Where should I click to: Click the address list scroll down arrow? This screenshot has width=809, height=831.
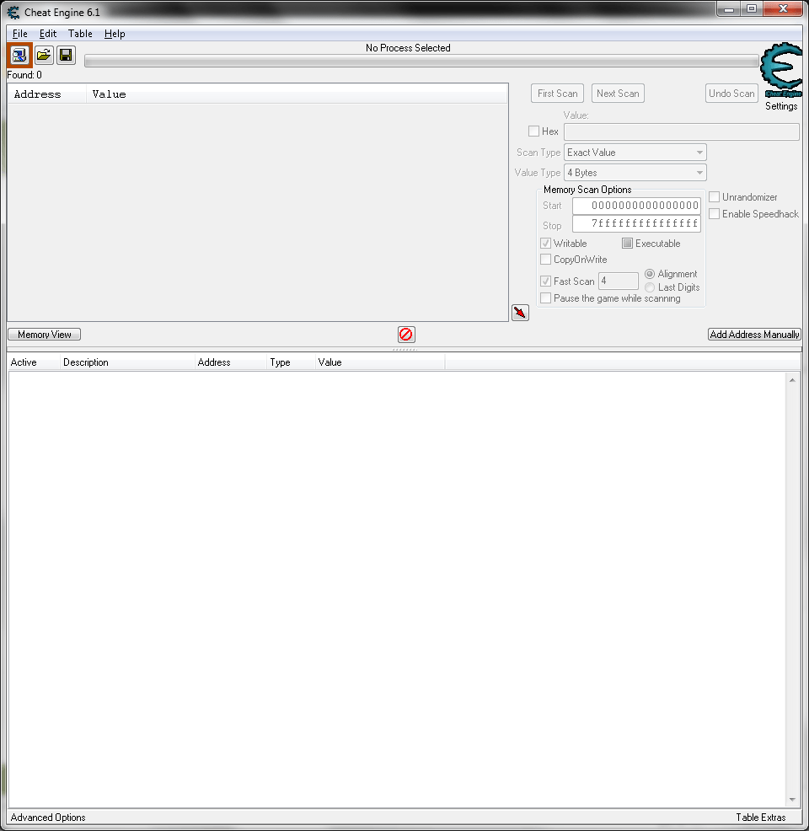792,800
